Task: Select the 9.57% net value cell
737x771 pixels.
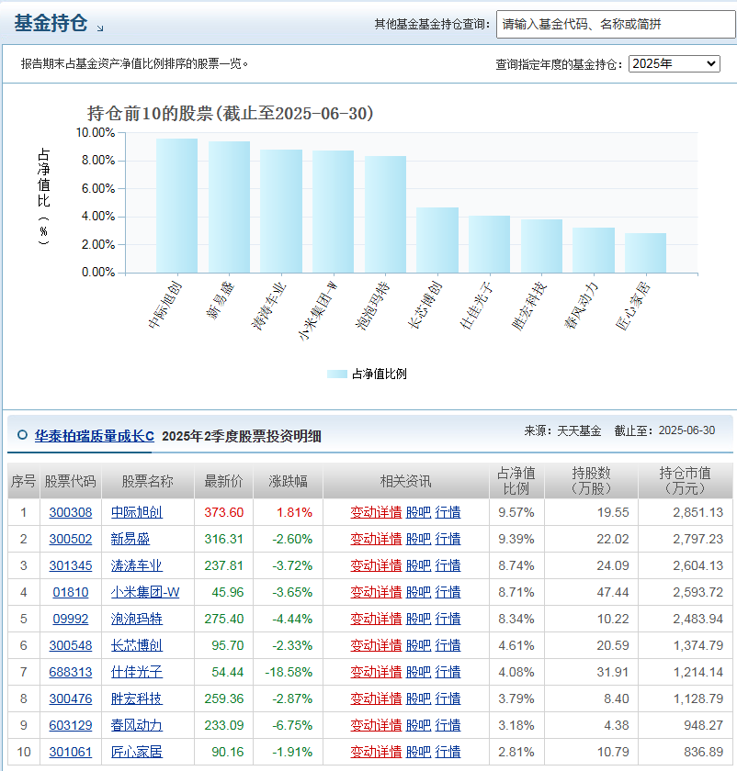Action: [x=516, y=512]
